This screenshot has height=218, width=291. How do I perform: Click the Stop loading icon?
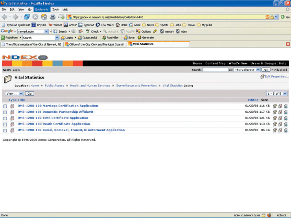pos(35,17)
